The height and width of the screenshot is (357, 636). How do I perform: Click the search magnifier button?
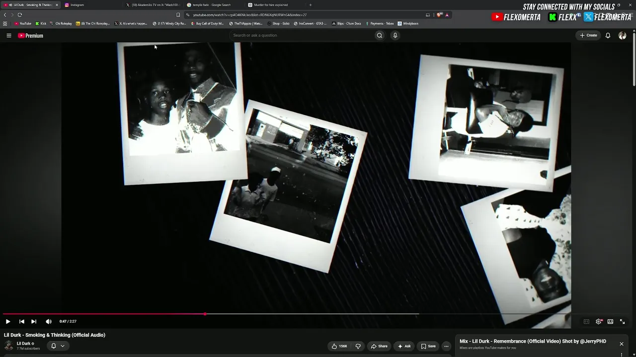[x=380, y=35]
